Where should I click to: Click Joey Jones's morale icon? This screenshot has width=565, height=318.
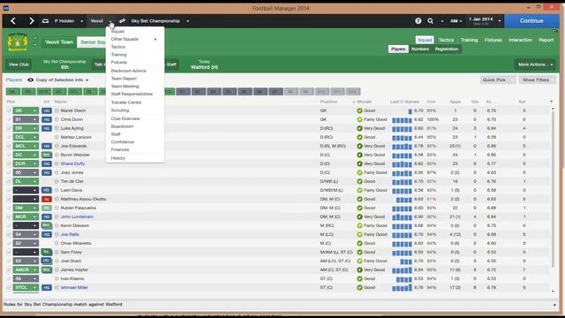tap(359, 172)
